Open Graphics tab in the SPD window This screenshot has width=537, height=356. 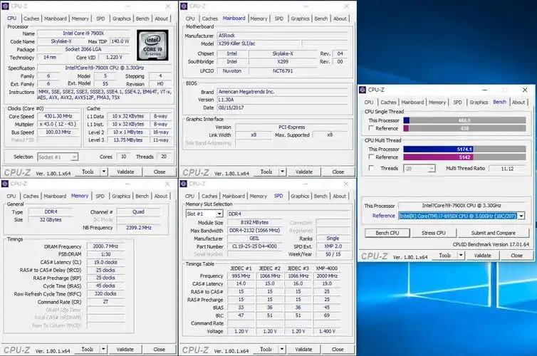point(300,196)
